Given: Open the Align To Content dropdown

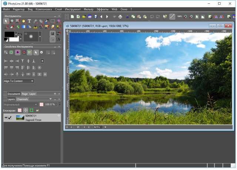Looking at the screenshot, I should click(19, 81).
